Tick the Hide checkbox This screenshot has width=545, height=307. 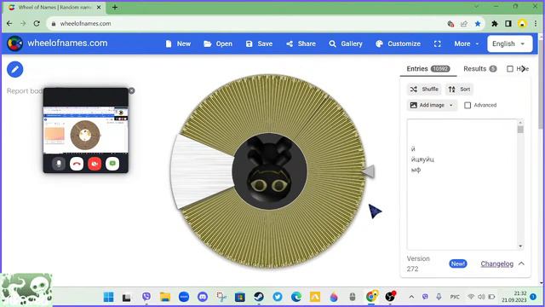click(x=510, y=69)
